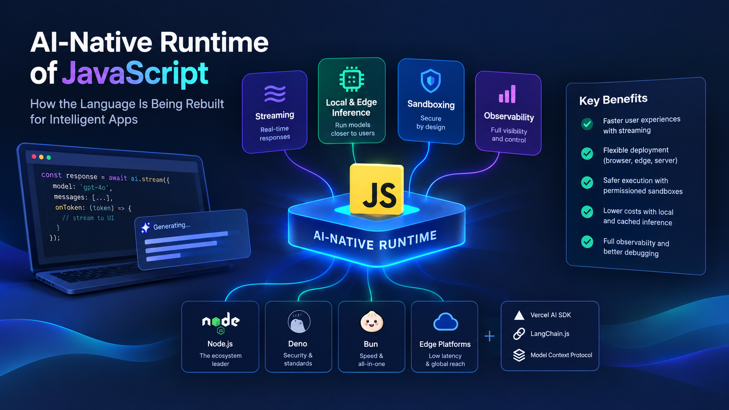Click 'Real-time responses' text in Streaming card
The image size is (729, 410).
[x=275, y=133]
